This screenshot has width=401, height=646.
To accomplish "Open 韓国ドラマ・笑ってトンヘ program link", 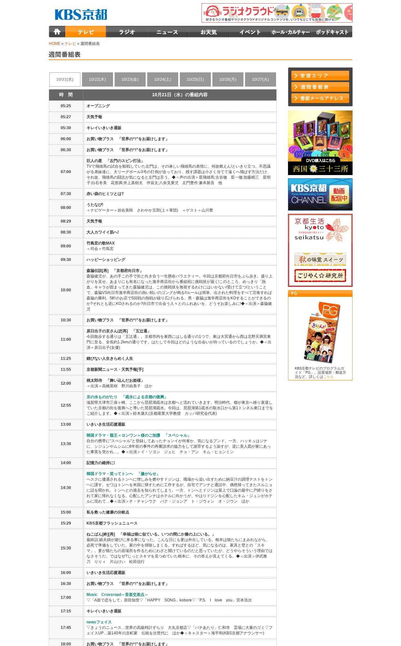I will (x=123, y=474).
